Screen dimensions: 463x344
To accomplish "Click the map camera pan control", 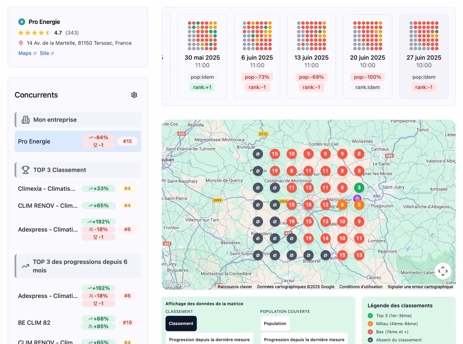I will tap(443, 271).
